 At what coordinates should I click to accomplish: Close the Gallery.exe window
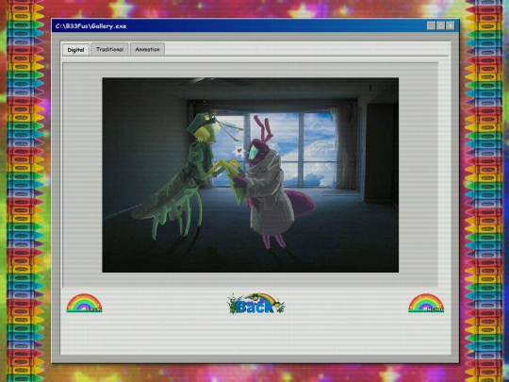pyautogui.click(x=451, y=25)
